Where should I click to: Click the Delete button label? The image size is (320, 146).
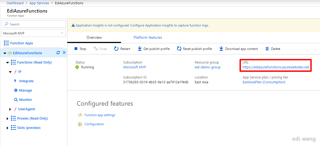pos(276,49)
